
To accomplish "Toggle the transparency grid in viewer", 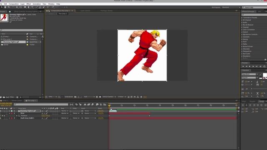I will [x=100, y=97].
